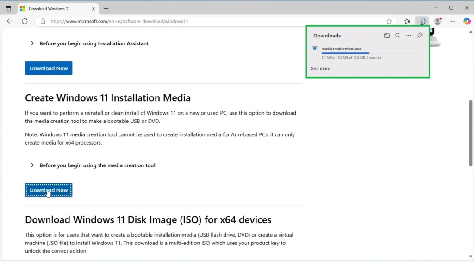474x262 pixels.
Task: Open the Favorites list icon
Action: 407,21
